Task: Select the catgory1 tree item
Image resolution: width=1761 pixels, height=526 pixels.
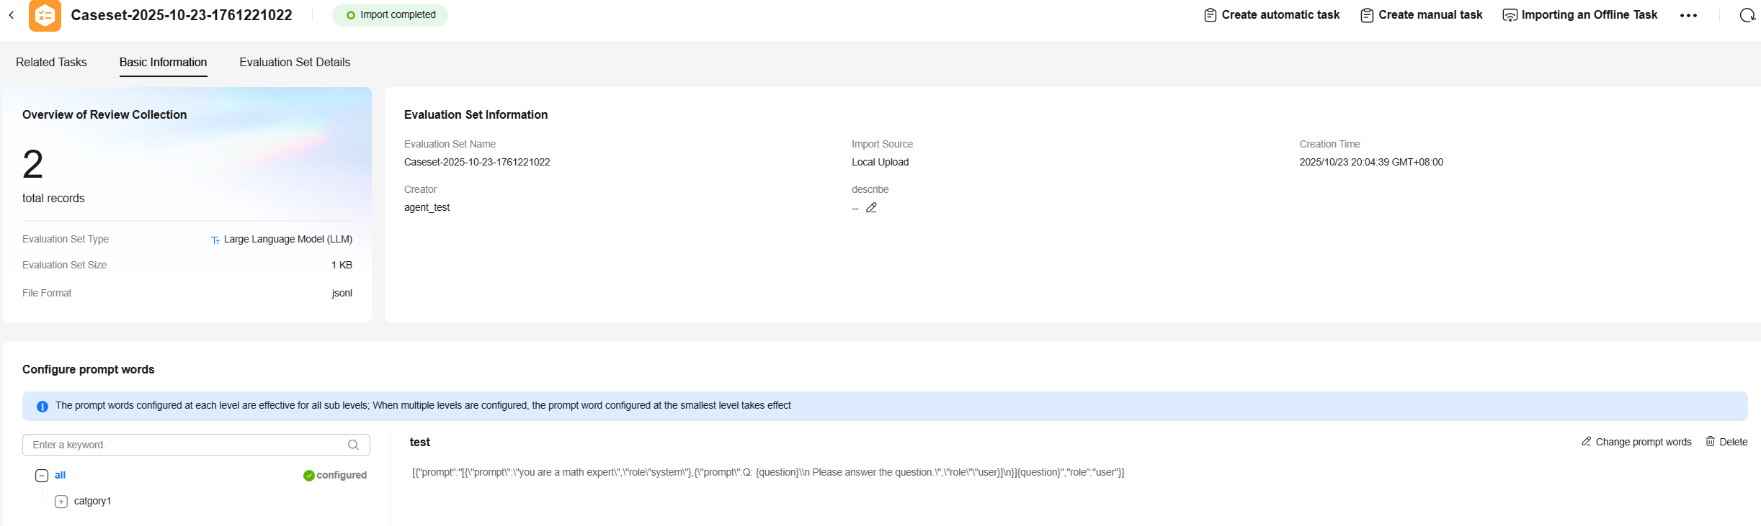Action: coord(92,502)
